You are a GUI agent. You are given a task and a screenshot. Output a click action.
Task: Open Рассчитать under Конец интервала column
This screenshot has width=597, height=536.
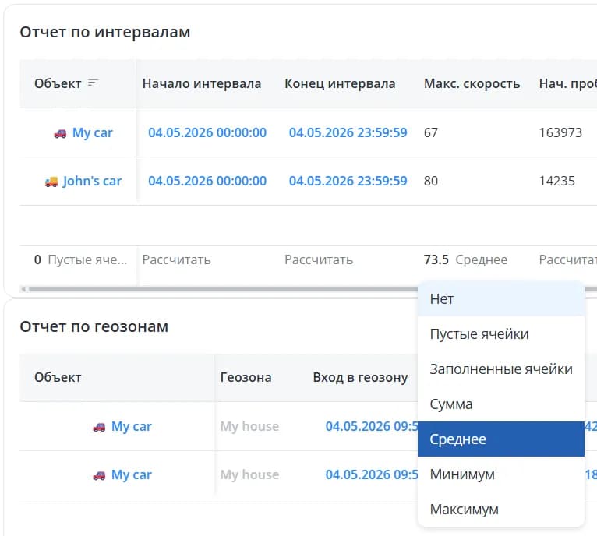[x=319, y=259]
